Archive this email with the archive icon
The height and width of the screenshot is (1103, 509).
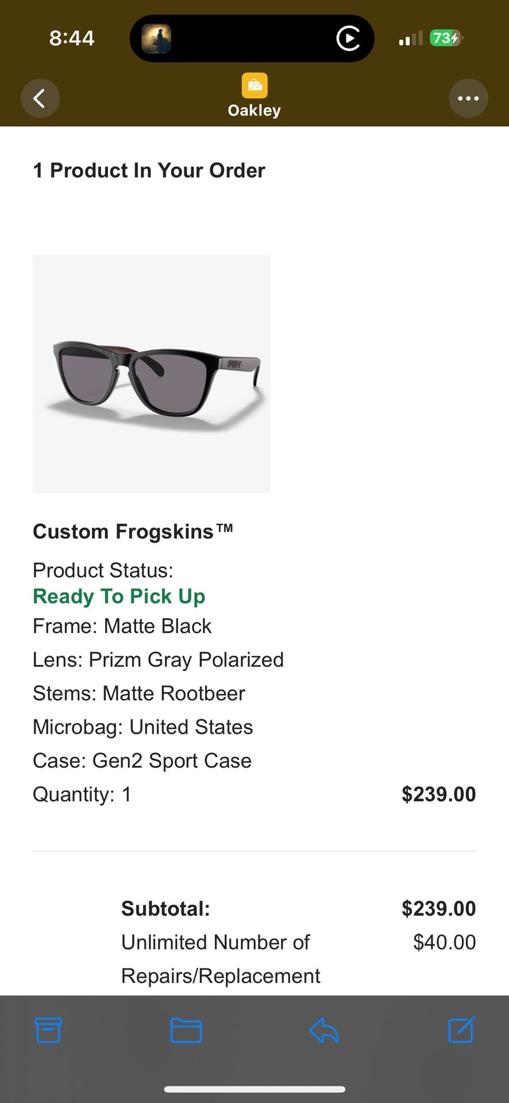pyautogui.click(x=48, y=1030)
